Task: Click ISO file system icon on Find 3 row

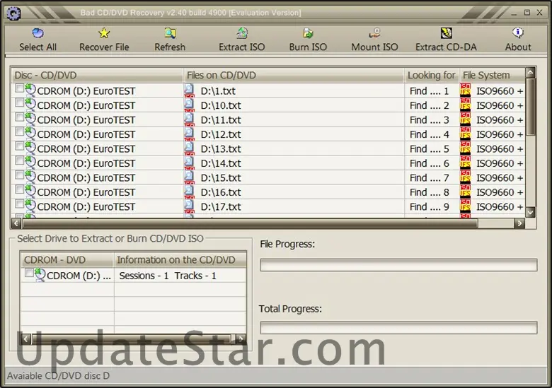Action: pos(465,119)
